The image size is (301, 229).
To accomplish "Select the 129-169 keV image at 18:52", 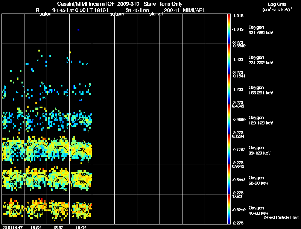I will 35,119.
